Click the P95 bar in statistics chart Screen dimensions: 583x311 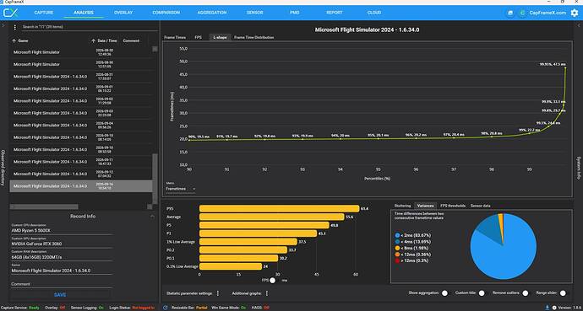click(x=280, y=209)
